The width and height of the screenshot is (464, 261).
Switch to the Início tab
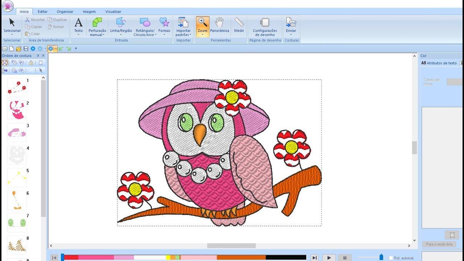pyautogui.click(x=24, y=12)
